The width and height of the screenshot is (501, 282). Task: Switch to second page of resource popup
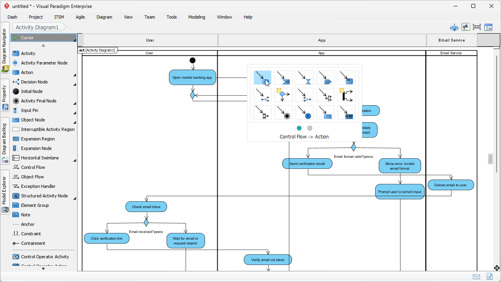point(310,128)
